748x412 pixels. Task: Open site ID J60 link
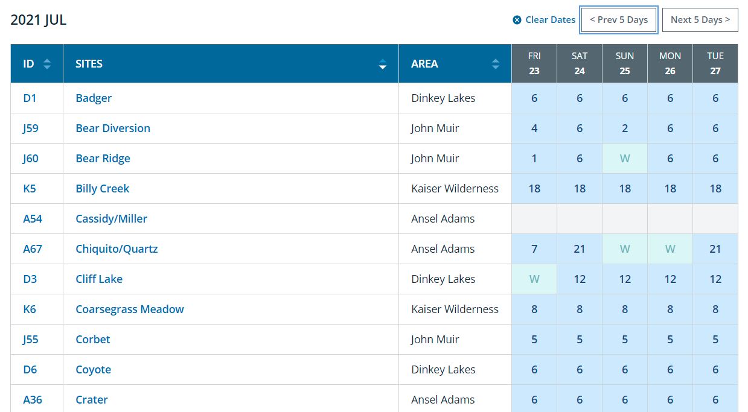tap(31, 159)
